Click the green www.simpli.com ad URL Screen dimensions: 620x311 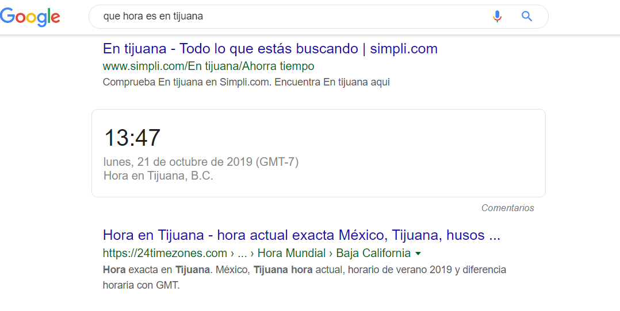pyautogui.click(x=208, y=66)
